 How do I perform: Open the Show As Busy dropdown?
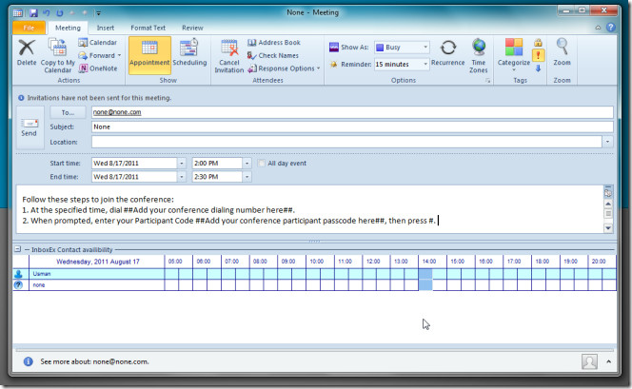pyautogui.click(x=425, y=48)
